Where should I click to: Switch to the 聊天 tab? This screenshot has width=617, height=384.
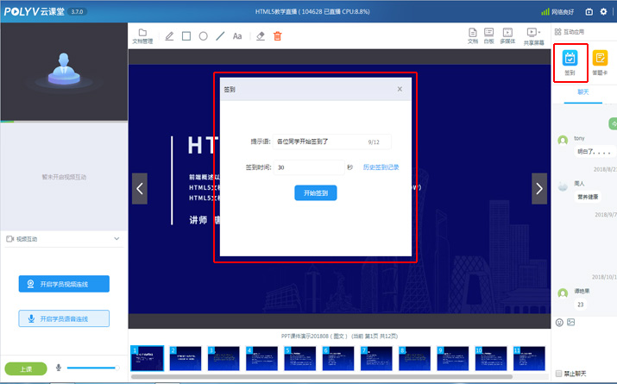[582, 92]
